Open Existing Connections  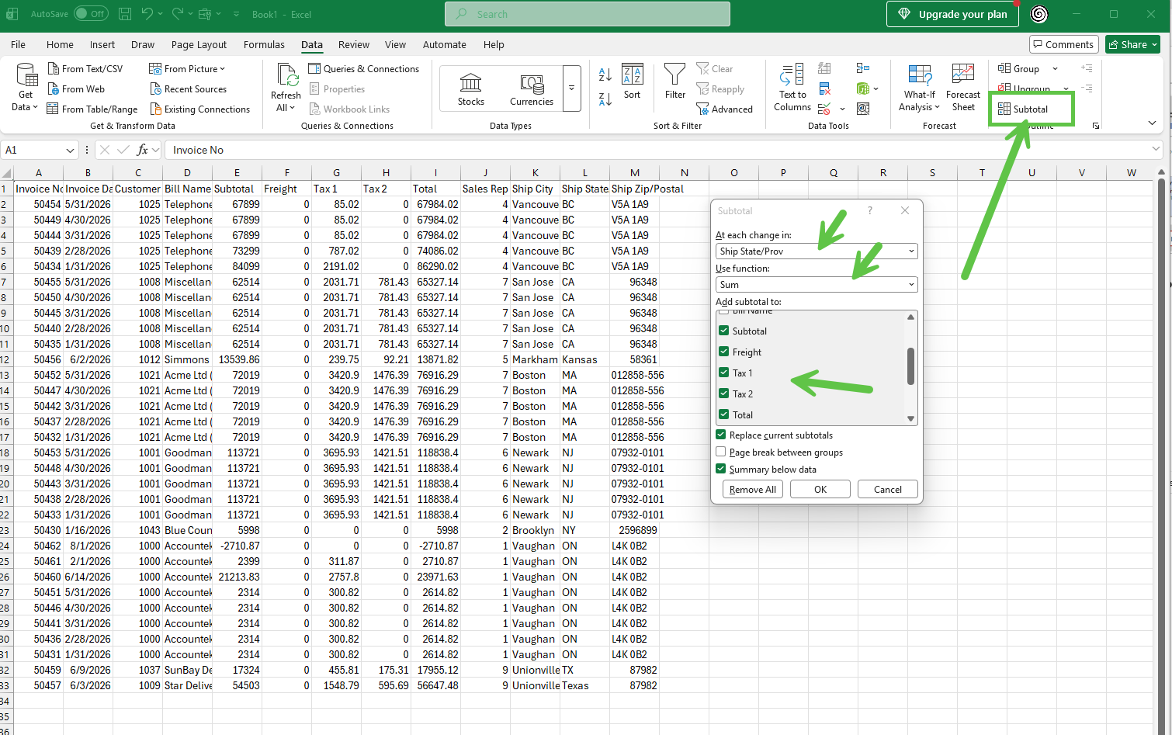click(x=199, y=109)
